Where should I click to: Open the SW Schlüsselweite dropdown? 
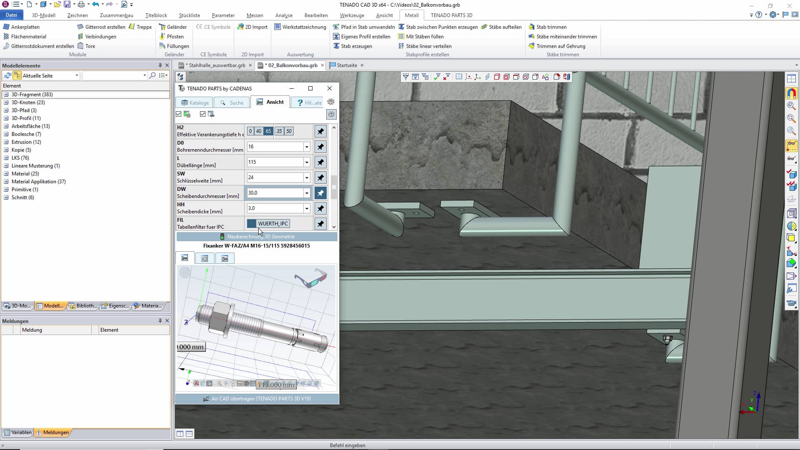(x=307, y=177)
